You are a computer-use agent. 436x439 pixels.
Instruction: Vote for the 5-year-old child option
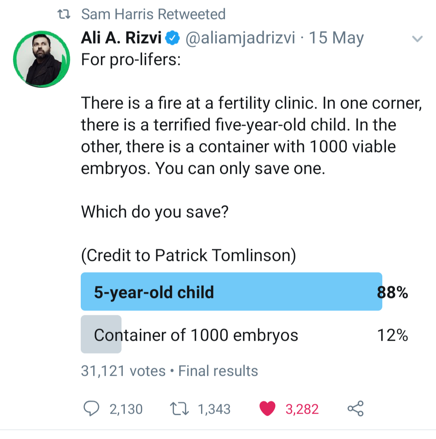[x=231, y=291]
